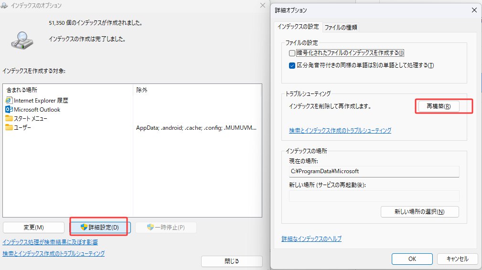
Task: Click the 一時停止(P) pause button
Action: tap(166, 228)
